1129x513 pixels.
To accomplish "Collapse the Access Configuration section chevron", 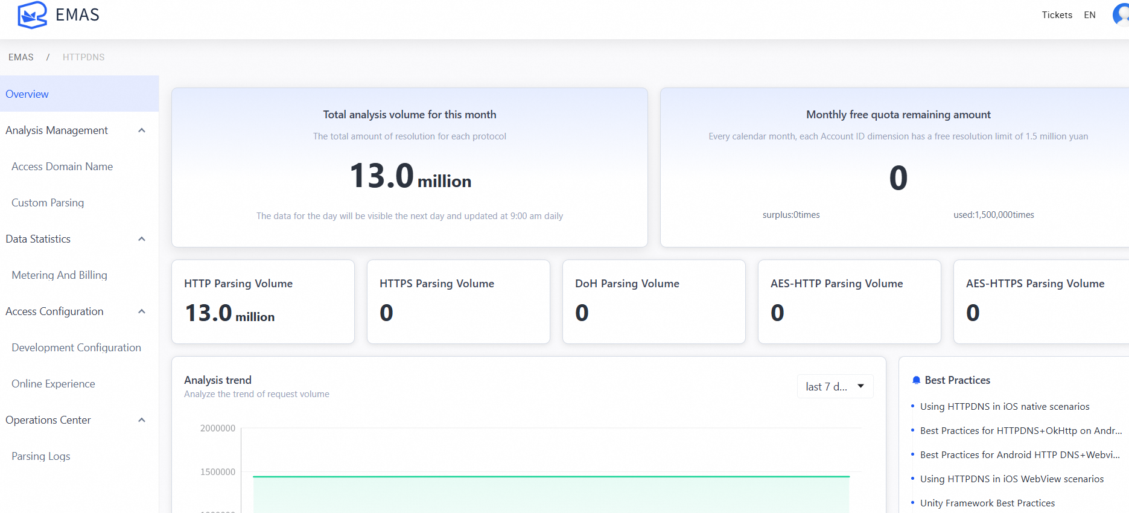I will 142,311.
